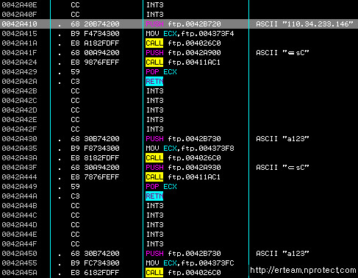This screenshot has height=278, width=358.
Task: Select MOV ECX,ftp.004373F8 instruction
Action: pos(190,149)
